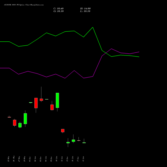Click the '27 May' date label

(19, 159)
